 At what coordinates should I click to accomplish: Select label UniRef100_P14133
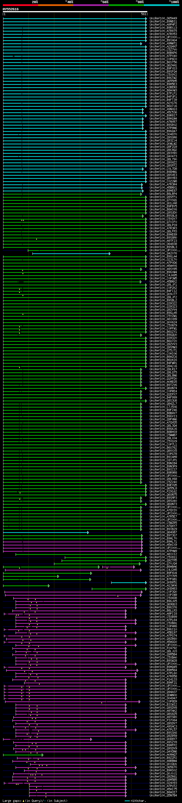tap(163, 680)
